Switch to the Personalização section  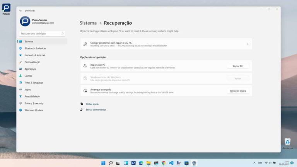pyautogui.click(x=32, y=62)
